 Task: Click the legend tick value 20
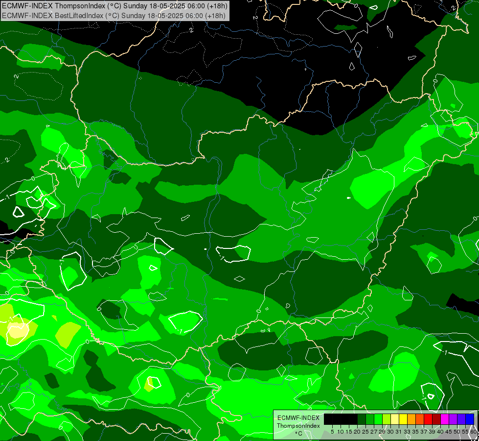click(357, 432)
